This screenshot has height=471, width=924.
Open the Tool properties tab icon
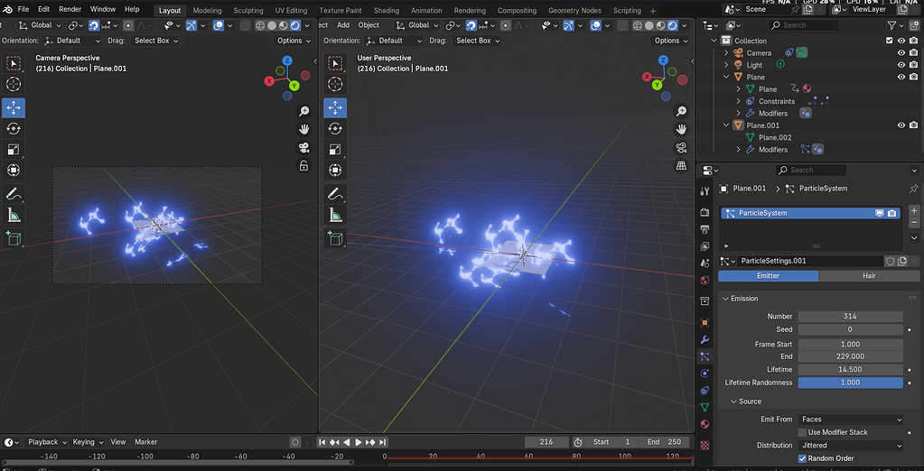coord(705,190)
